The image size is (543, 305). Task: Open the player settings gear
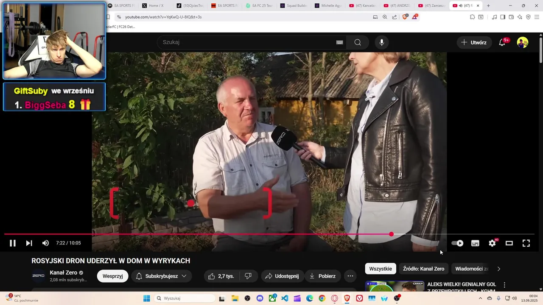[x=493, y=243]
